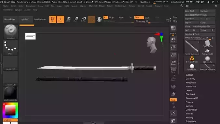Click the BPR render sphere icon
The image size is (220, 124).
[x=173, y=28]
